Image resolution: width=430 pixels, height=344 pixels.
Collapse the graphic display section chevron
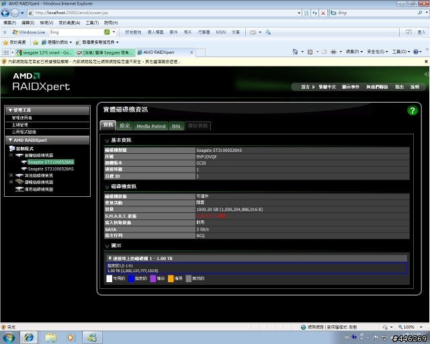pos(107,246)
